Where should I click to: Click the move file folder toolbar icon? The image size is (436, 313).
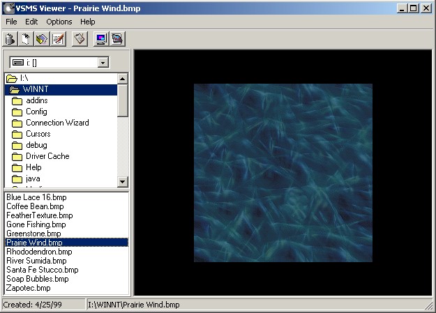coord(42,39)
